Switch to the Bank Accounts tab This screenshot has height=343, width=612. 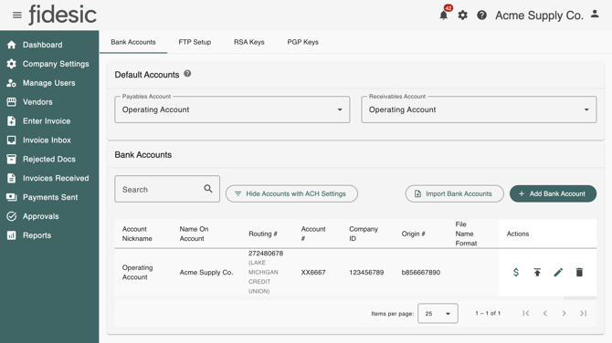(x=133, y=42)
